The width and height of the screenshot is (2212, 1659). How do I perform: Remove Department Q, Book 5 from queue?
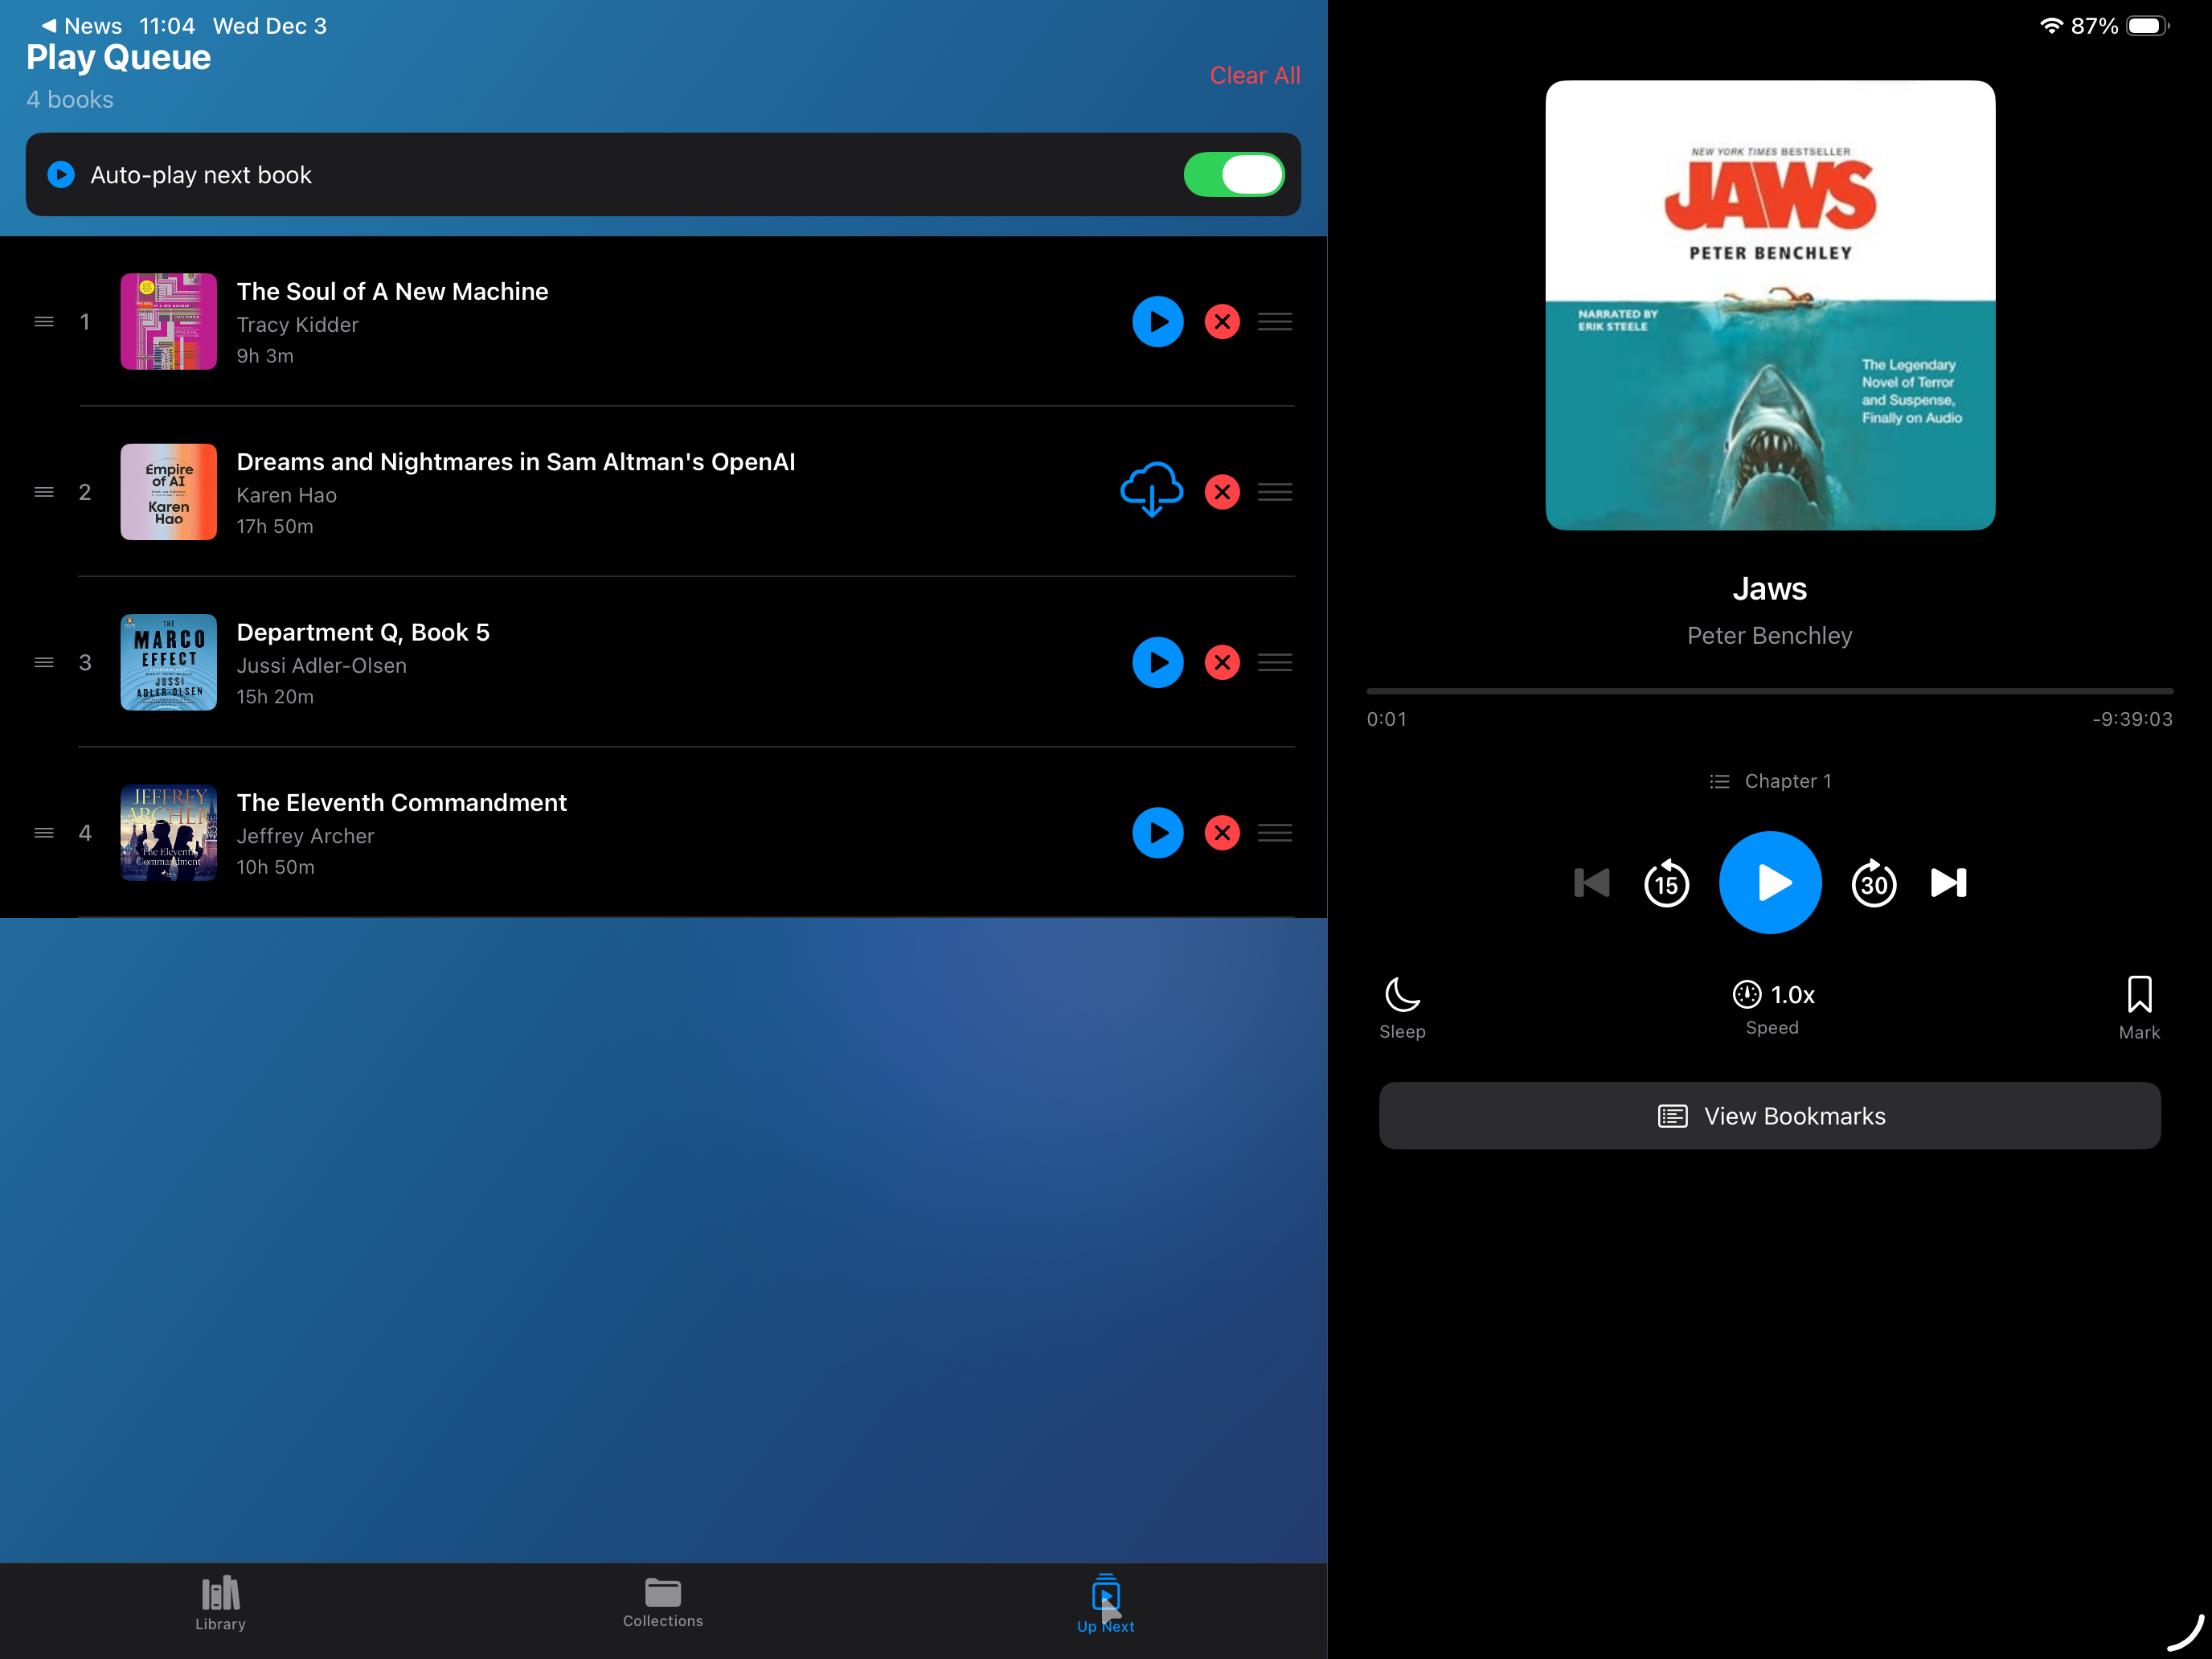pos(1222,662)
